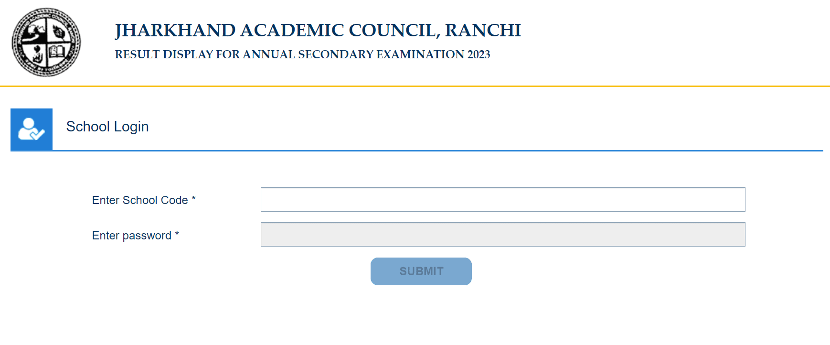This screenshot has height=345, width=830.
Task: Click the "Enter password" label
Action: click(132, 236)
